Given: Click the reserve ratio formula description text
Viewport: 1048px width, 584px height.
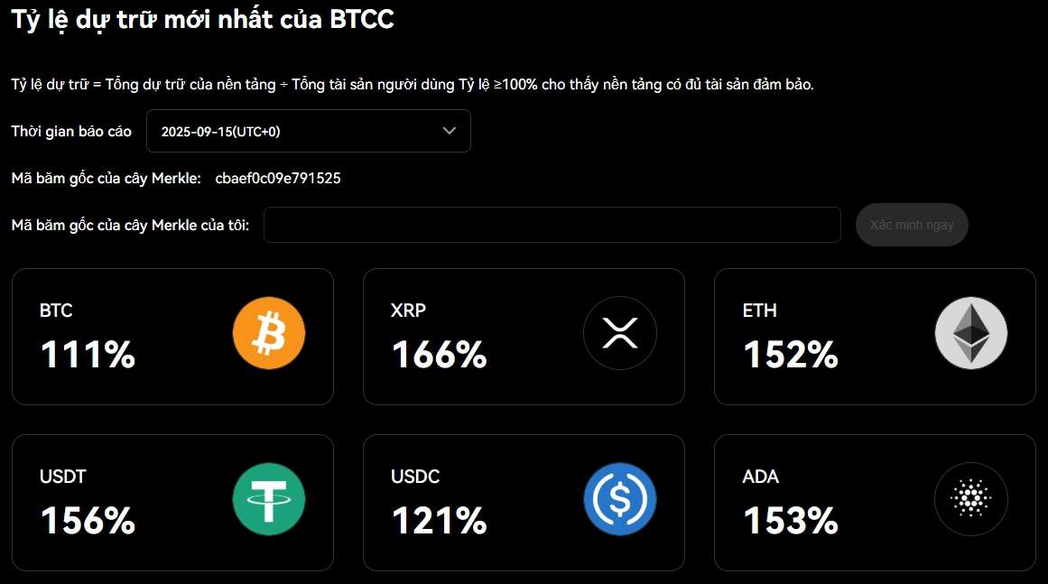Looking at the screenshot, I should point(413,85).
